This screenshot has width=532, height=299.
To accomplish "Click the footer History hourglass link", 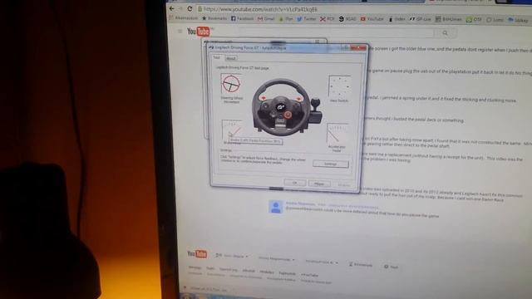I will [360, 264].
